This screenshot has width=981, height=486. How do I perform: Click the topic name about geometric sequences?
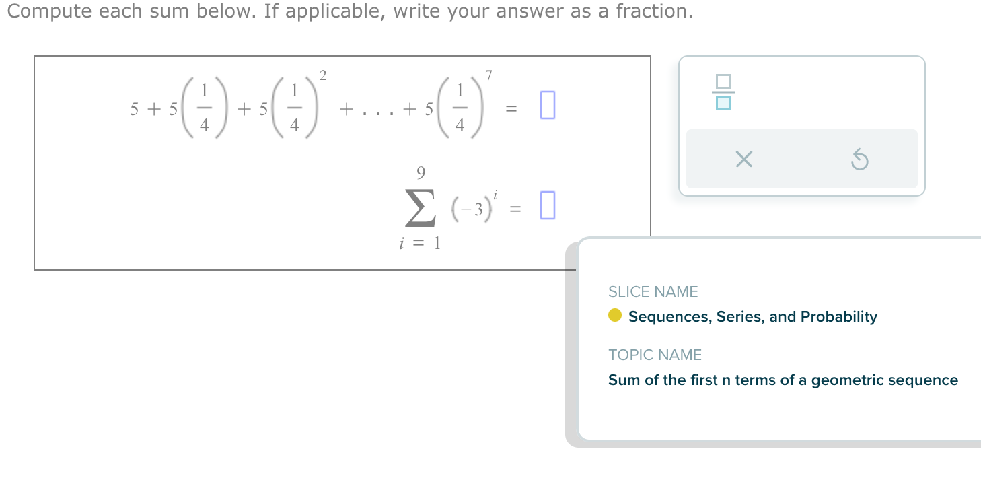point(783,380)
